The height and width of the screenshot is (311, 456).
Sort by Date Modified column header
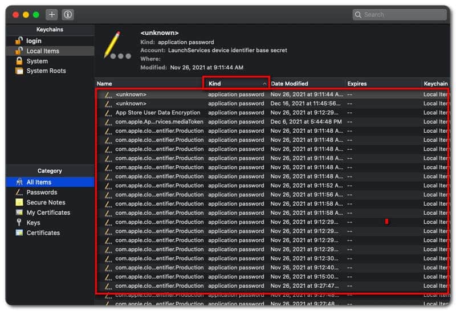pos(306,84)
